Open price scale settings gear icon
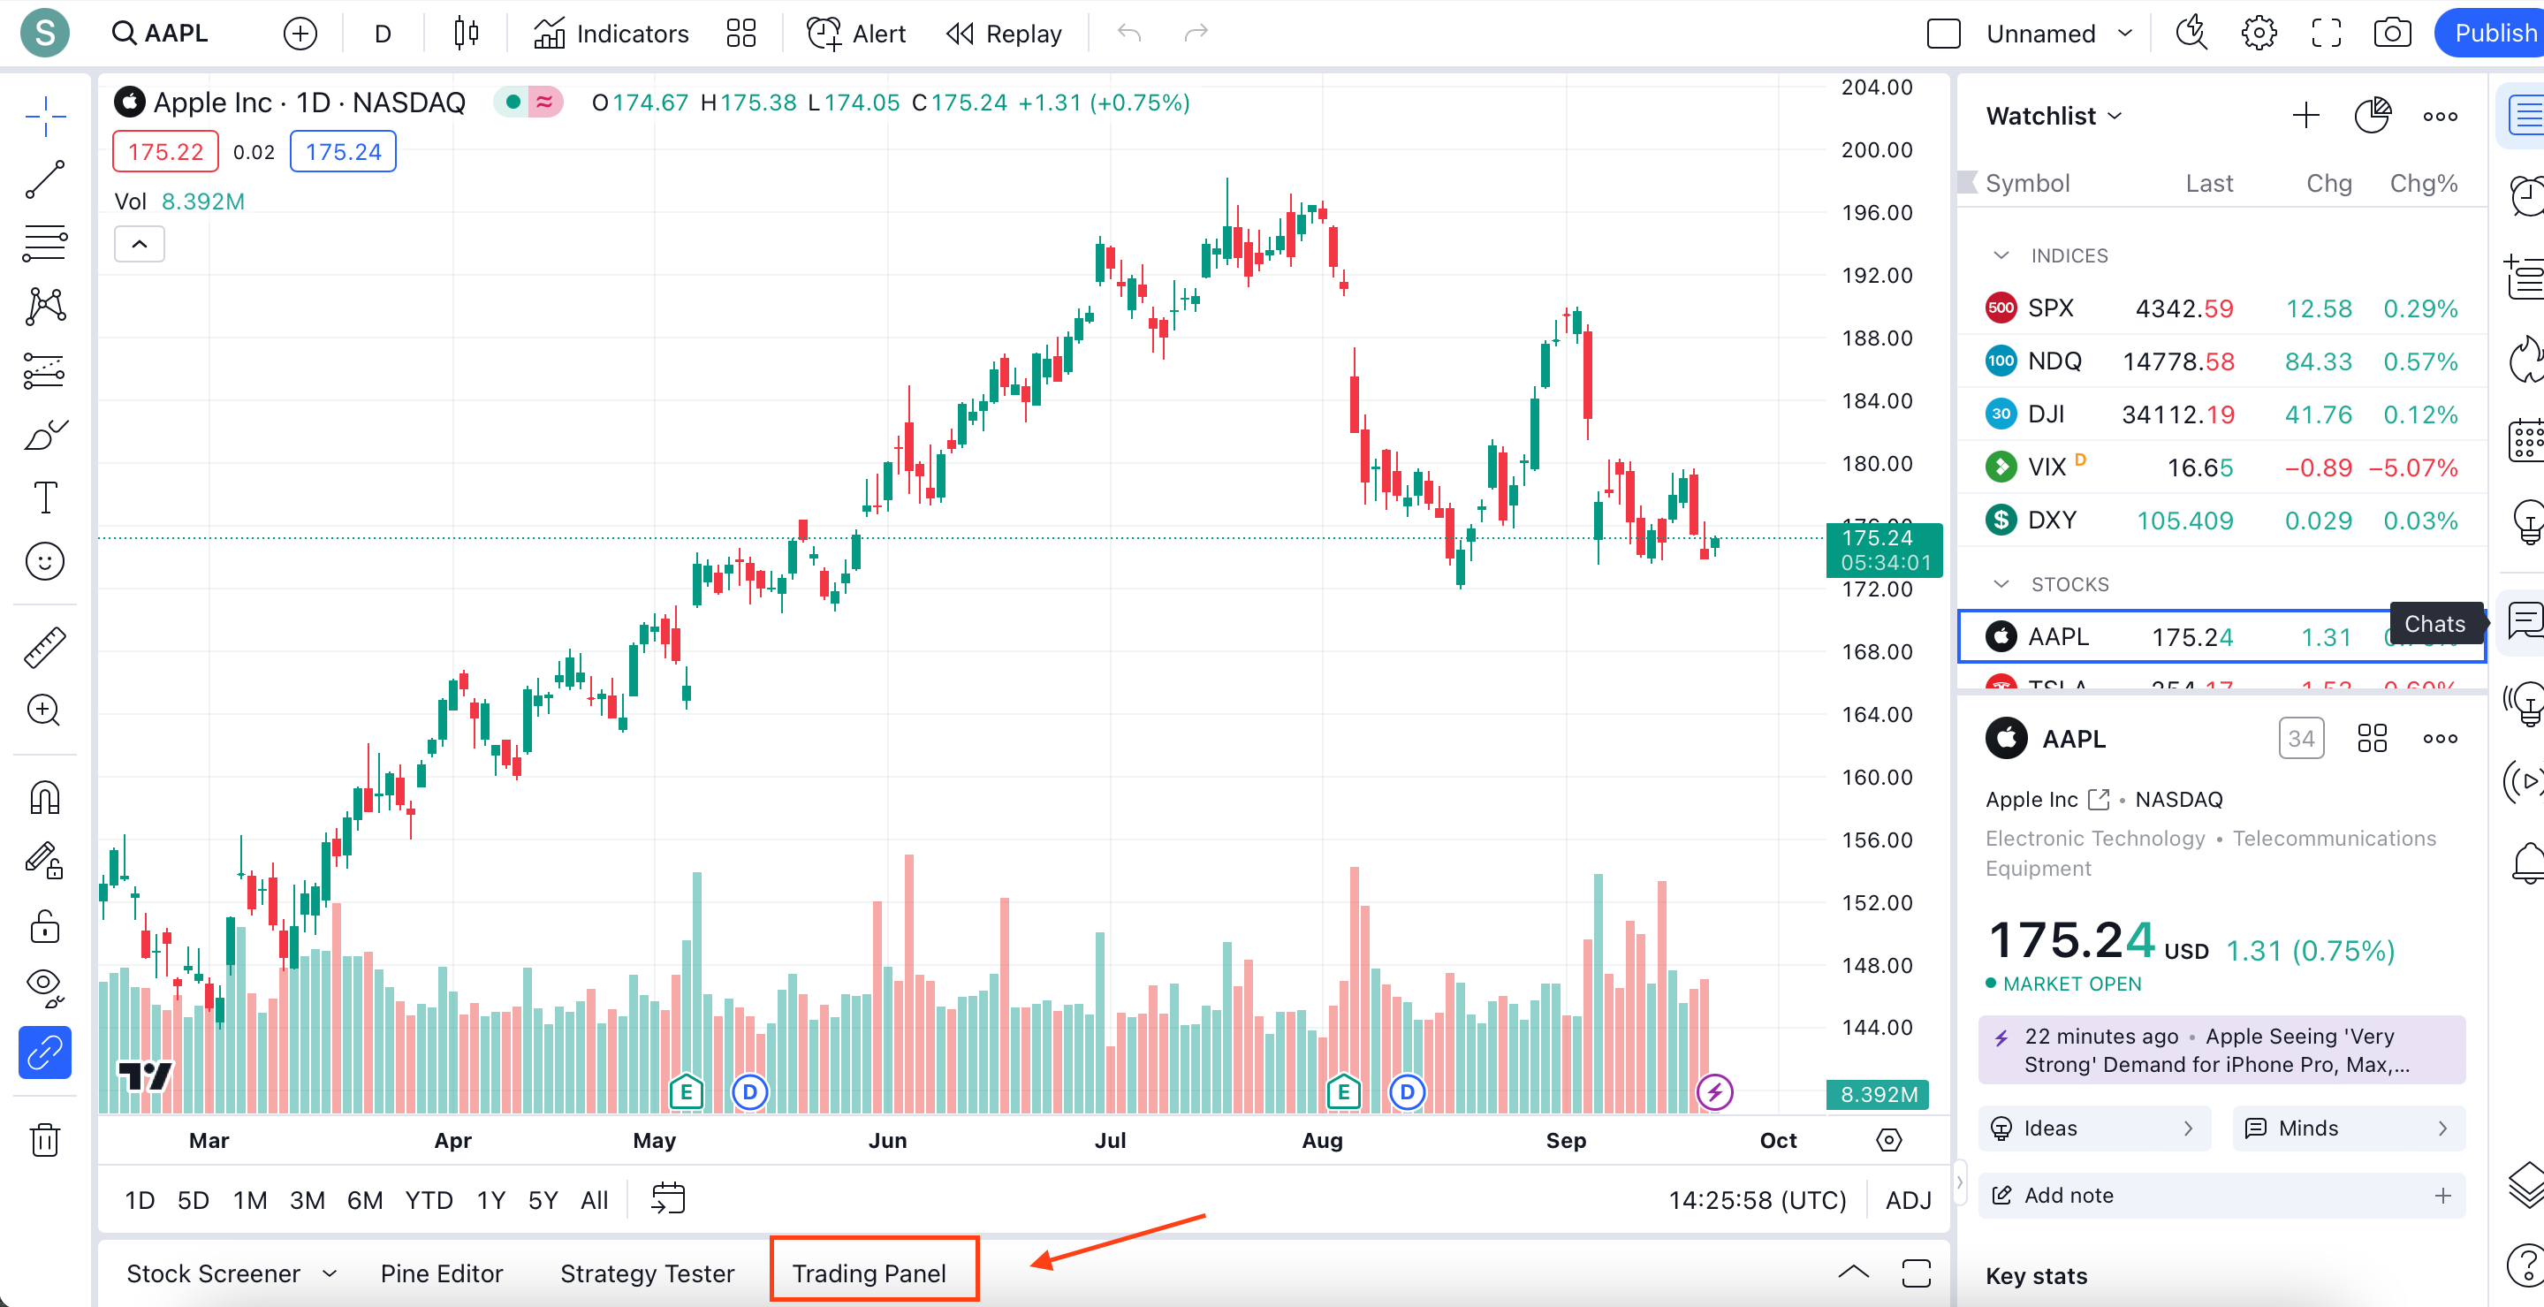The image size is (2544, 1307). [x=1888, y=1140]
